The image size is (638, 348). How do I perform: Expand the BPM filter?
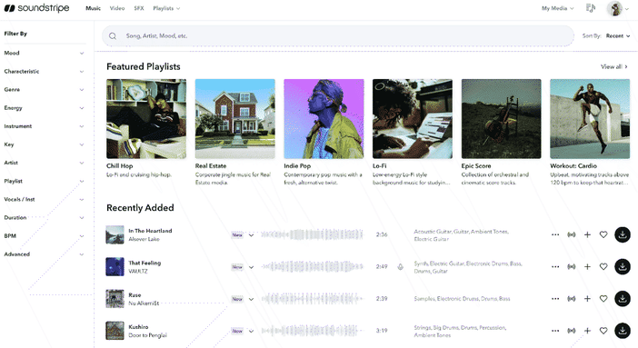coord(44,236)
